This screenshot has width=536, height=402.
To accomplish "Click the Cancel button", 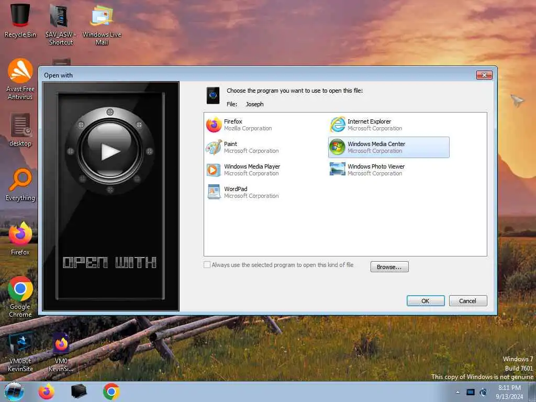I will (x=467, y=301).
